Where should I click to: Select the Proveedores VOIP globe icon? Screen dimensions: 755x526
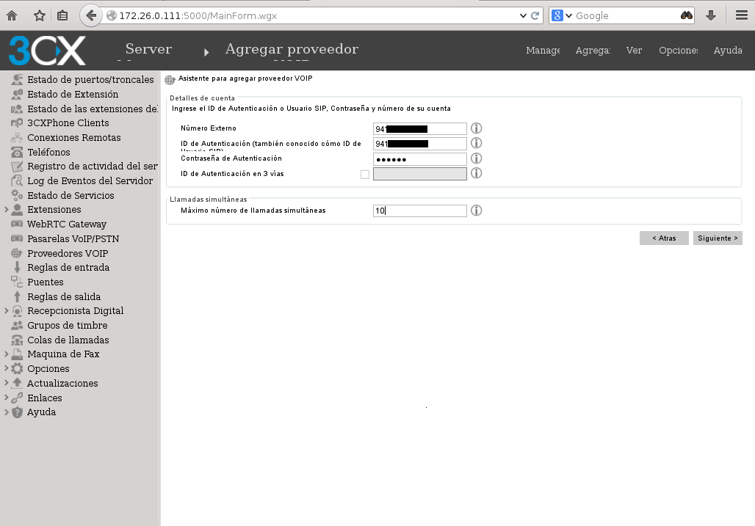point(18,253)
